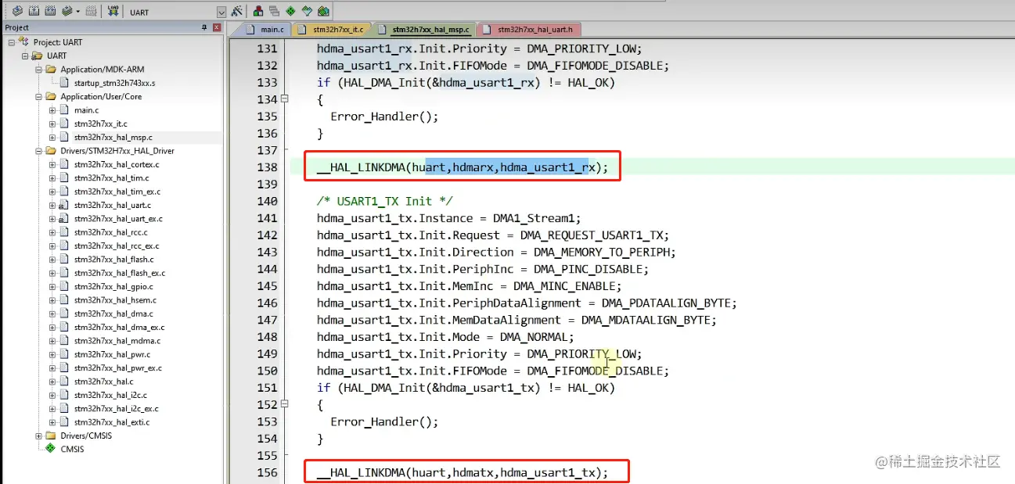The height and width of the screenshot is (484, 1015).
Task: Select stm32h7xx_hal_i2c.c in the tree
Action: [x=110, y=396]
